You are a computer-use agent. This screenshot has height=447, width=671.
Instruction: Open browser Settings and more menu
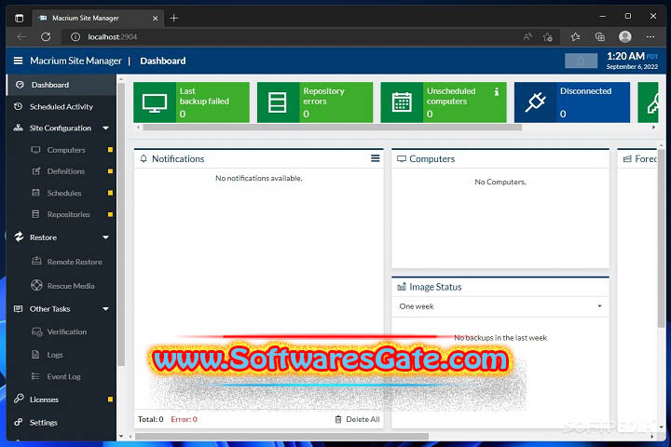click(x=650, y=37)
